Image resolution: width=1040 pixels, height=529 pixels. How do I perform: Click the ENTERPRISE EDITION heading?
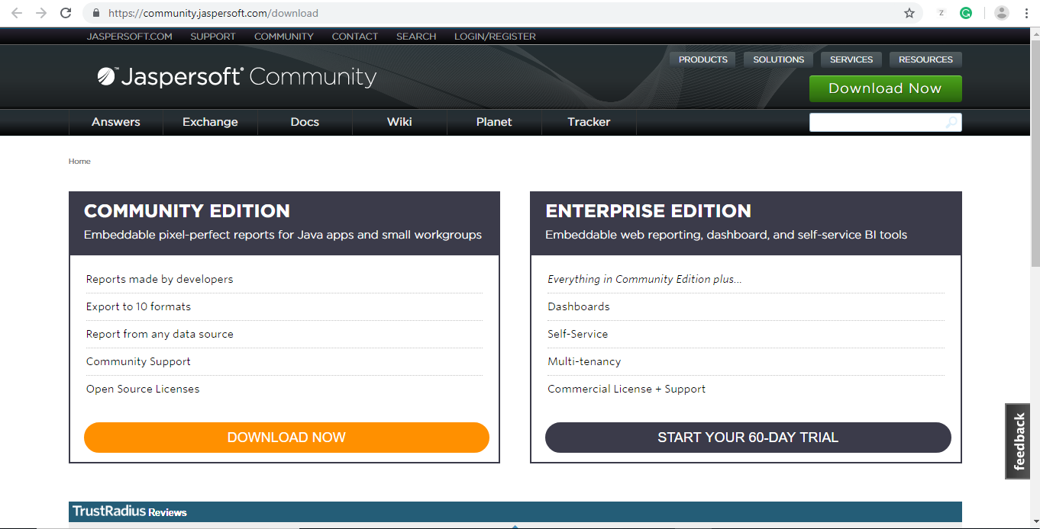648,211
